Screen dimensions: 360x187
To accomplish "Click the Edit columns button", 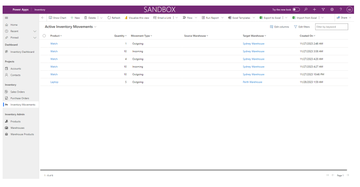I will point(279,27).
